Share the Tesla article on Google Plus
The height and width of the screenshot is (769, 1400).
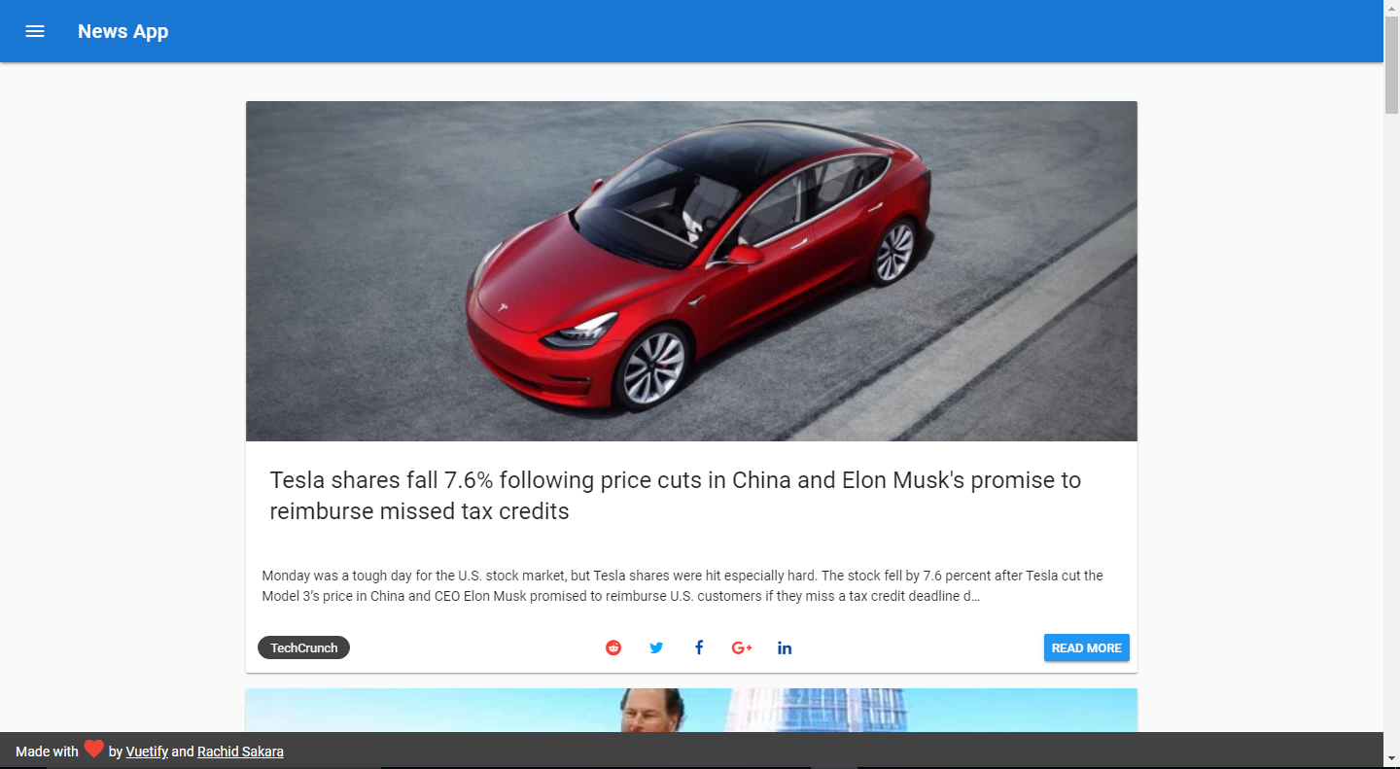tap(742, 647)
